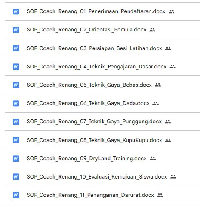This screenshot has height=207, width=200.
Task: Open SOP_Coach_Renang_03_Persiapan_Sesi_Latihan.docx
Action: point(94,48)
